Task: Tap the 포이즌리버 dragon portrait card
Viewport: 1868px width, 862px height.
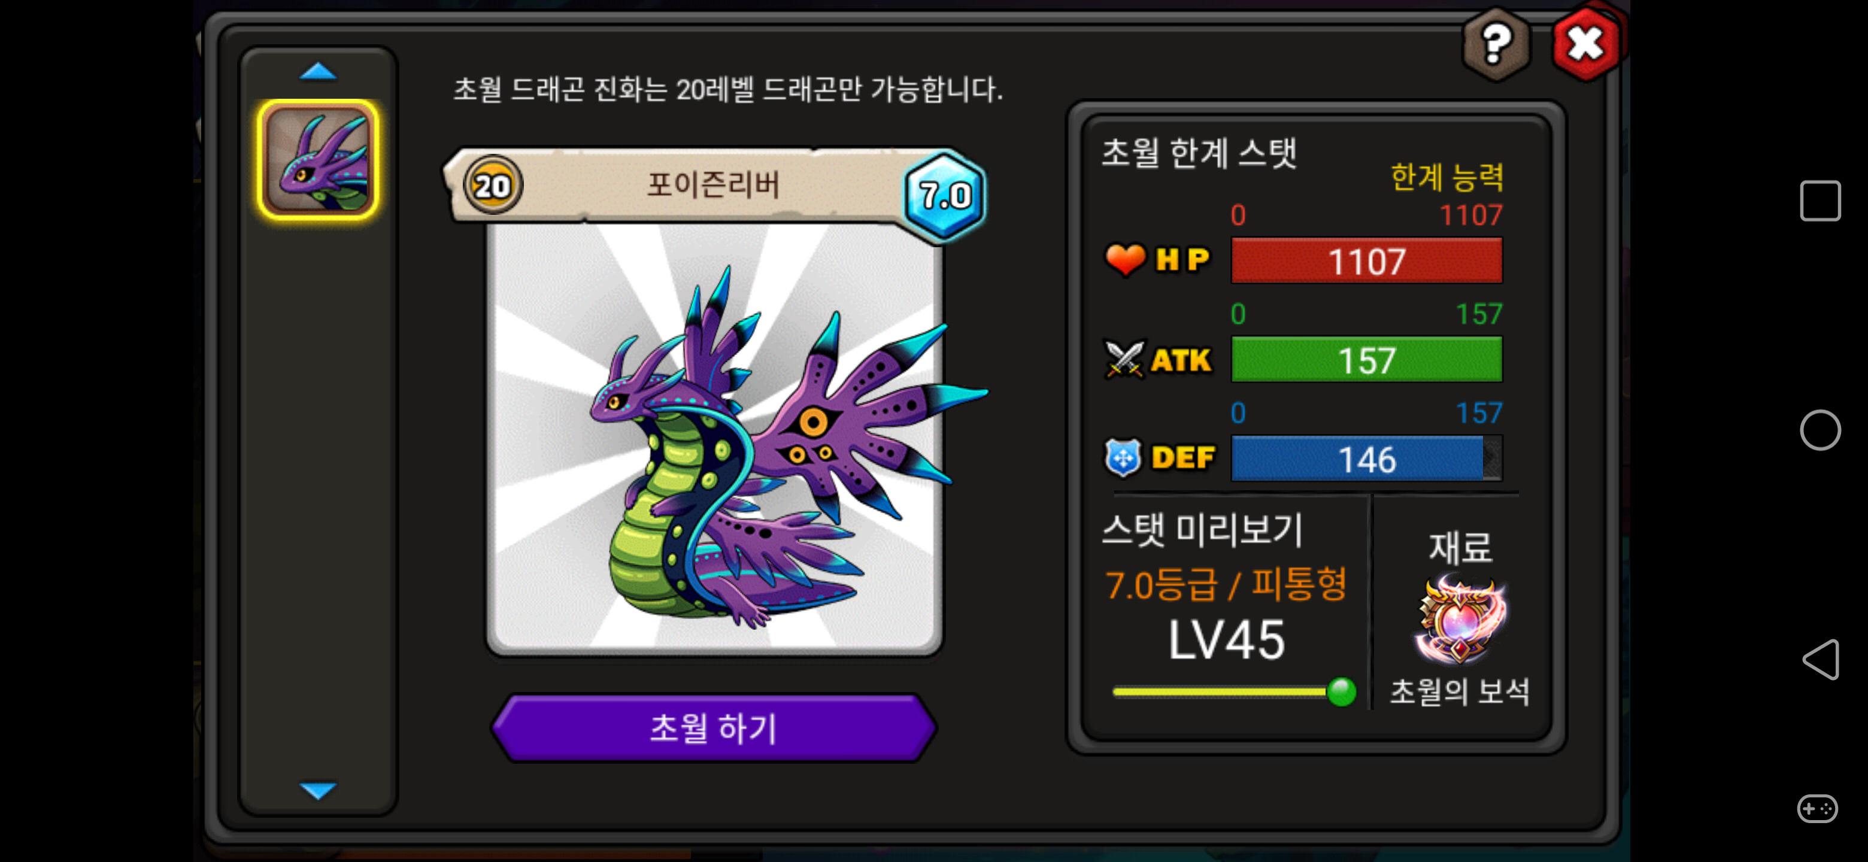Action: tap(714, 439)
